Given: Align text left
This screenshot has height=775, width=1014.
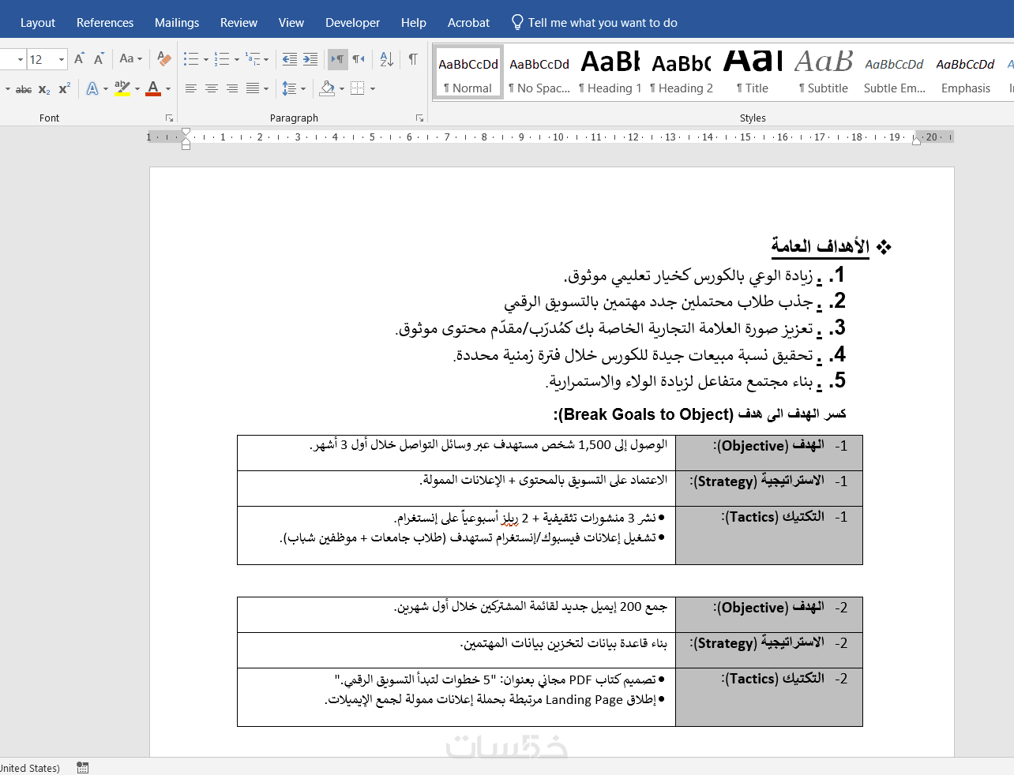Looking at the screenshot, I should pos(191,88).
